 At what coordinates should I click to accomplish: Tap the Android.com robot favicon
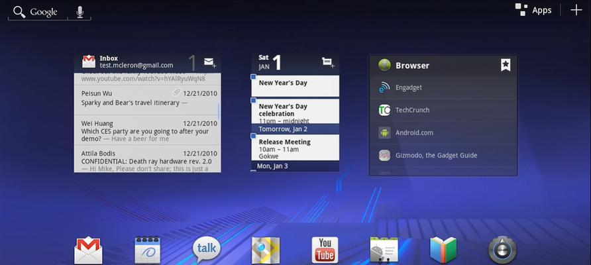click(384, 132)
